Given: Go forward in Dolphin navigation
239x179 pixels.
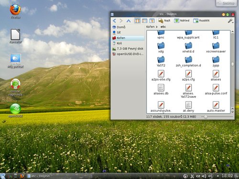Looking at the screenshot, I should click(x=121, y=21).
